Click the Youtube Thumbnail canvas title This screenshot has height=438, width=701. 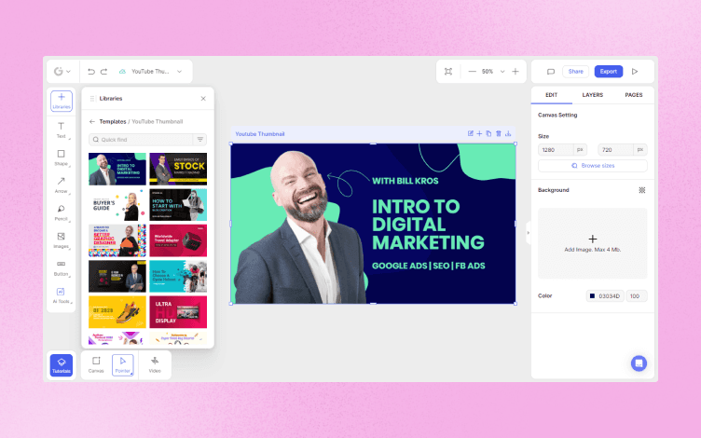pos(260,133)
